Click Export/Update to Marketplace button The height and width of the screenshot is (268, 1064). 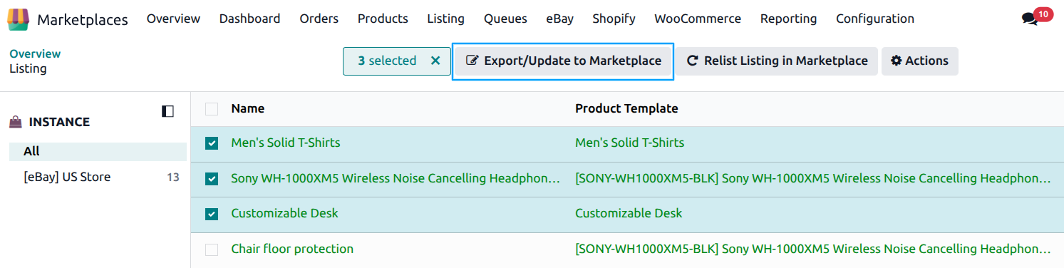(x=563, y=61)
